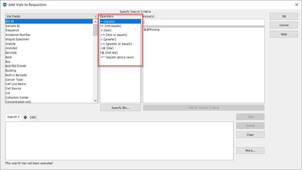Select Sample ID field

click(x=49, y=26)
